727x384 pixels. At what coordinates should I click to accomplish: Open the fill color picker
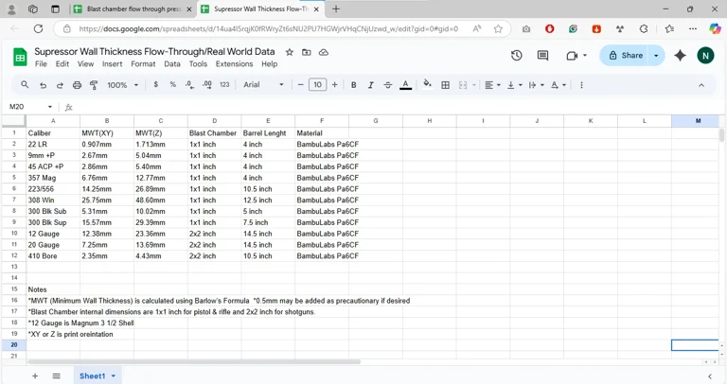(427, 85)
